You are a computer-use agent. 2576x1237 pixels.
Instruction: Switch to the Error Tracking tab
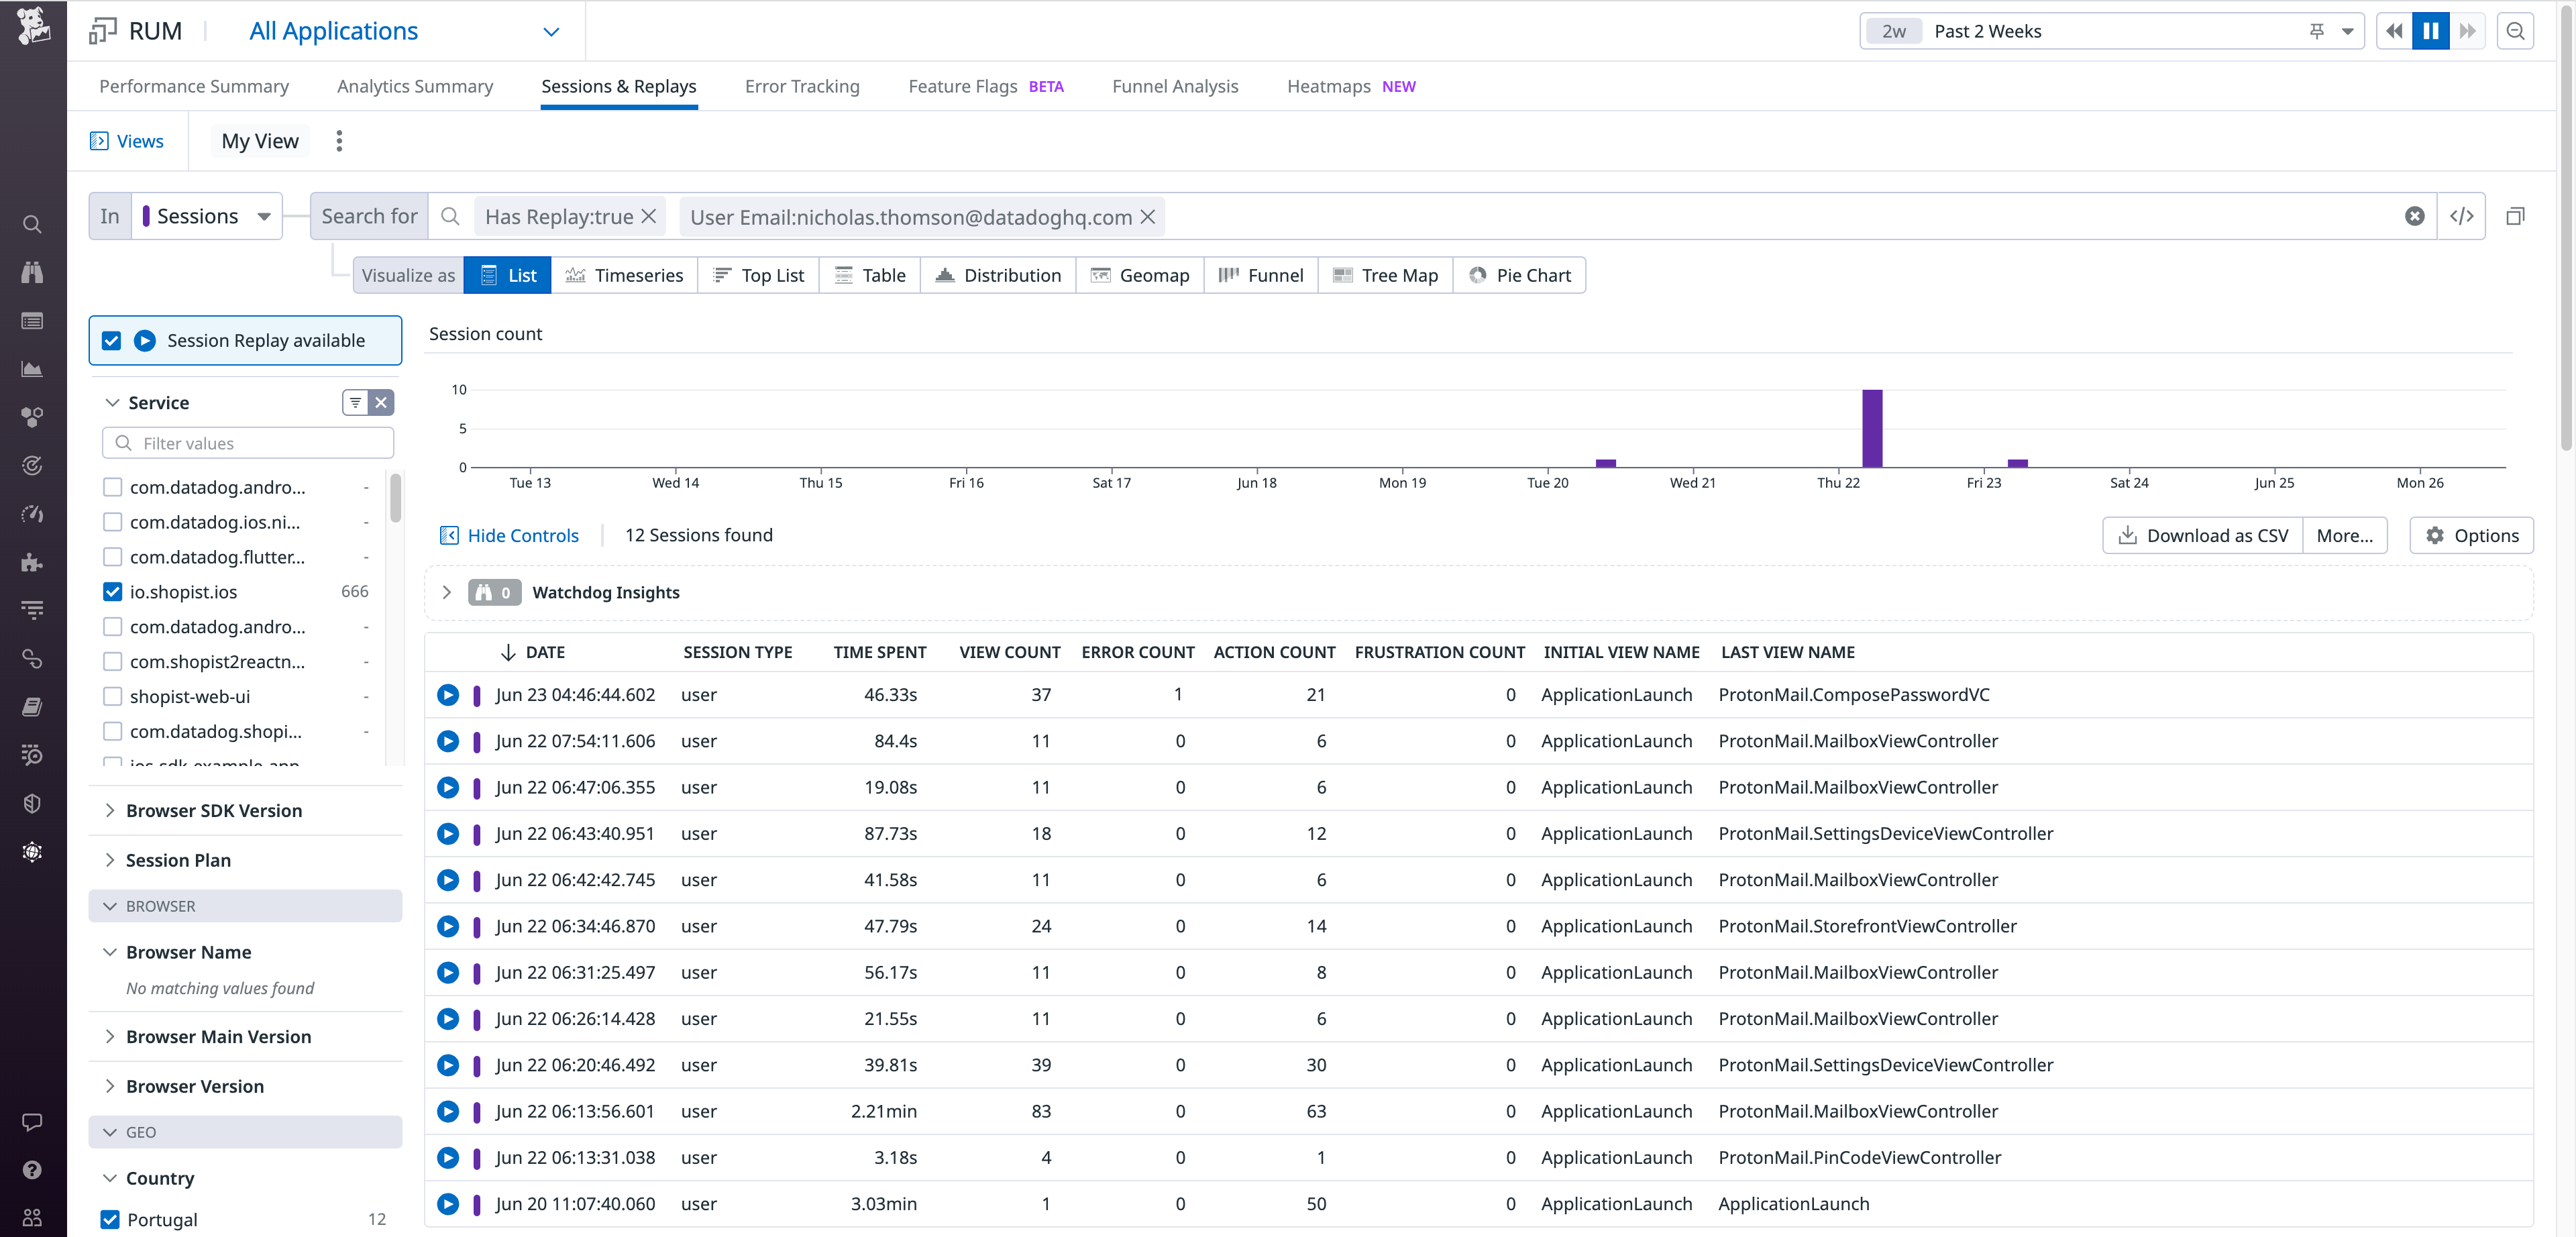click(802, 86)
